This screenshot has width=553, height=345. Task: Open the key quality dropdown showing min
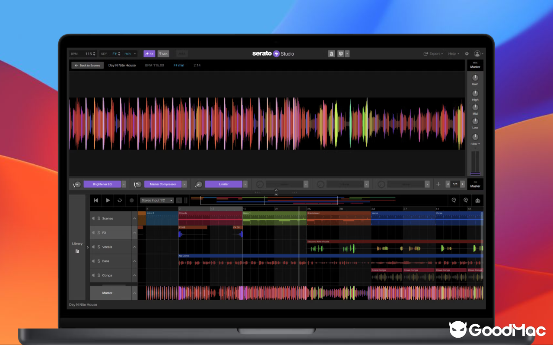click(x=129, y=53)
